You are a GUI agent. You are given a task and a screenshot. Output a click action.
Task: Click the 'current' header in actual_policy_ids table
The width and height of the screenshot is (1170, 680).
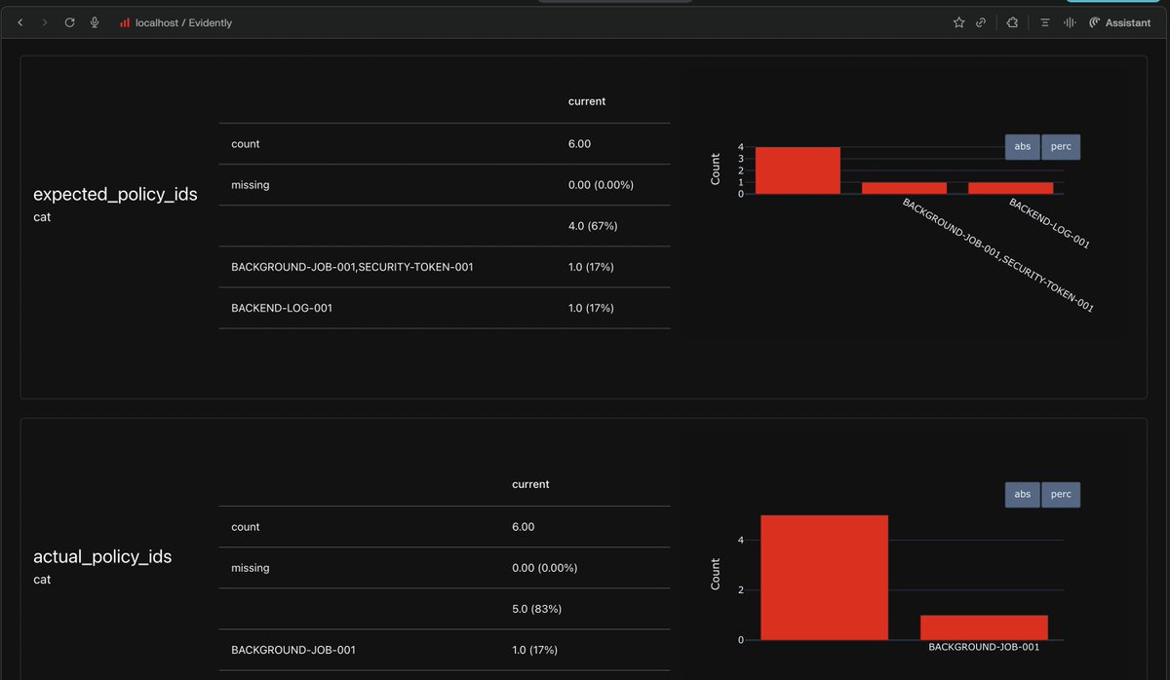530,484
